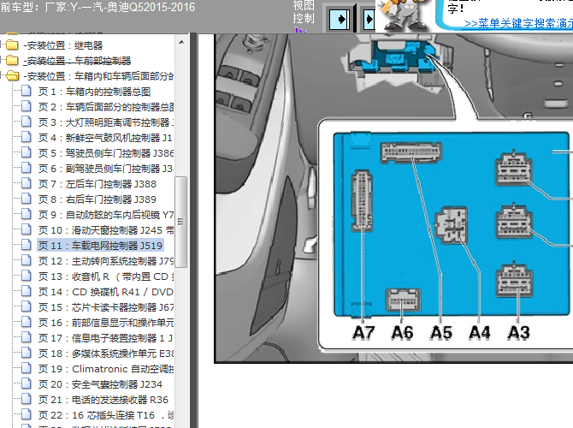This screenshot has width=573, height=428.
Task: Open 页 14：CD 换碟机 R41 / DVD
Action: [x=105, y=292]
